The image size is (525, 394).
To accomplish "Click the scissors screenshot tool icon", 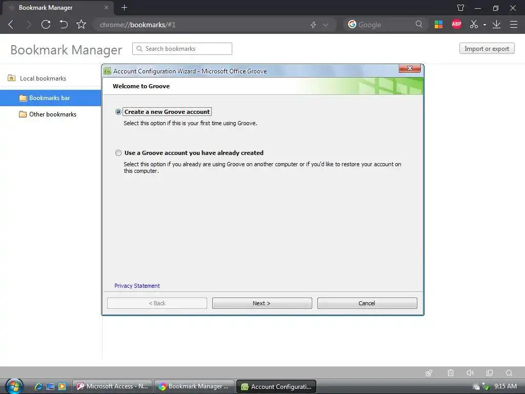I will 474,25.
